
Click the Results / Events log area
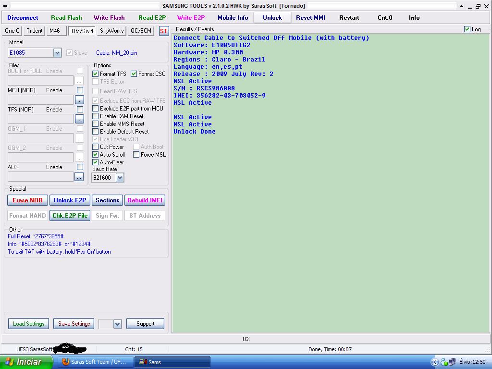(331, 183)
